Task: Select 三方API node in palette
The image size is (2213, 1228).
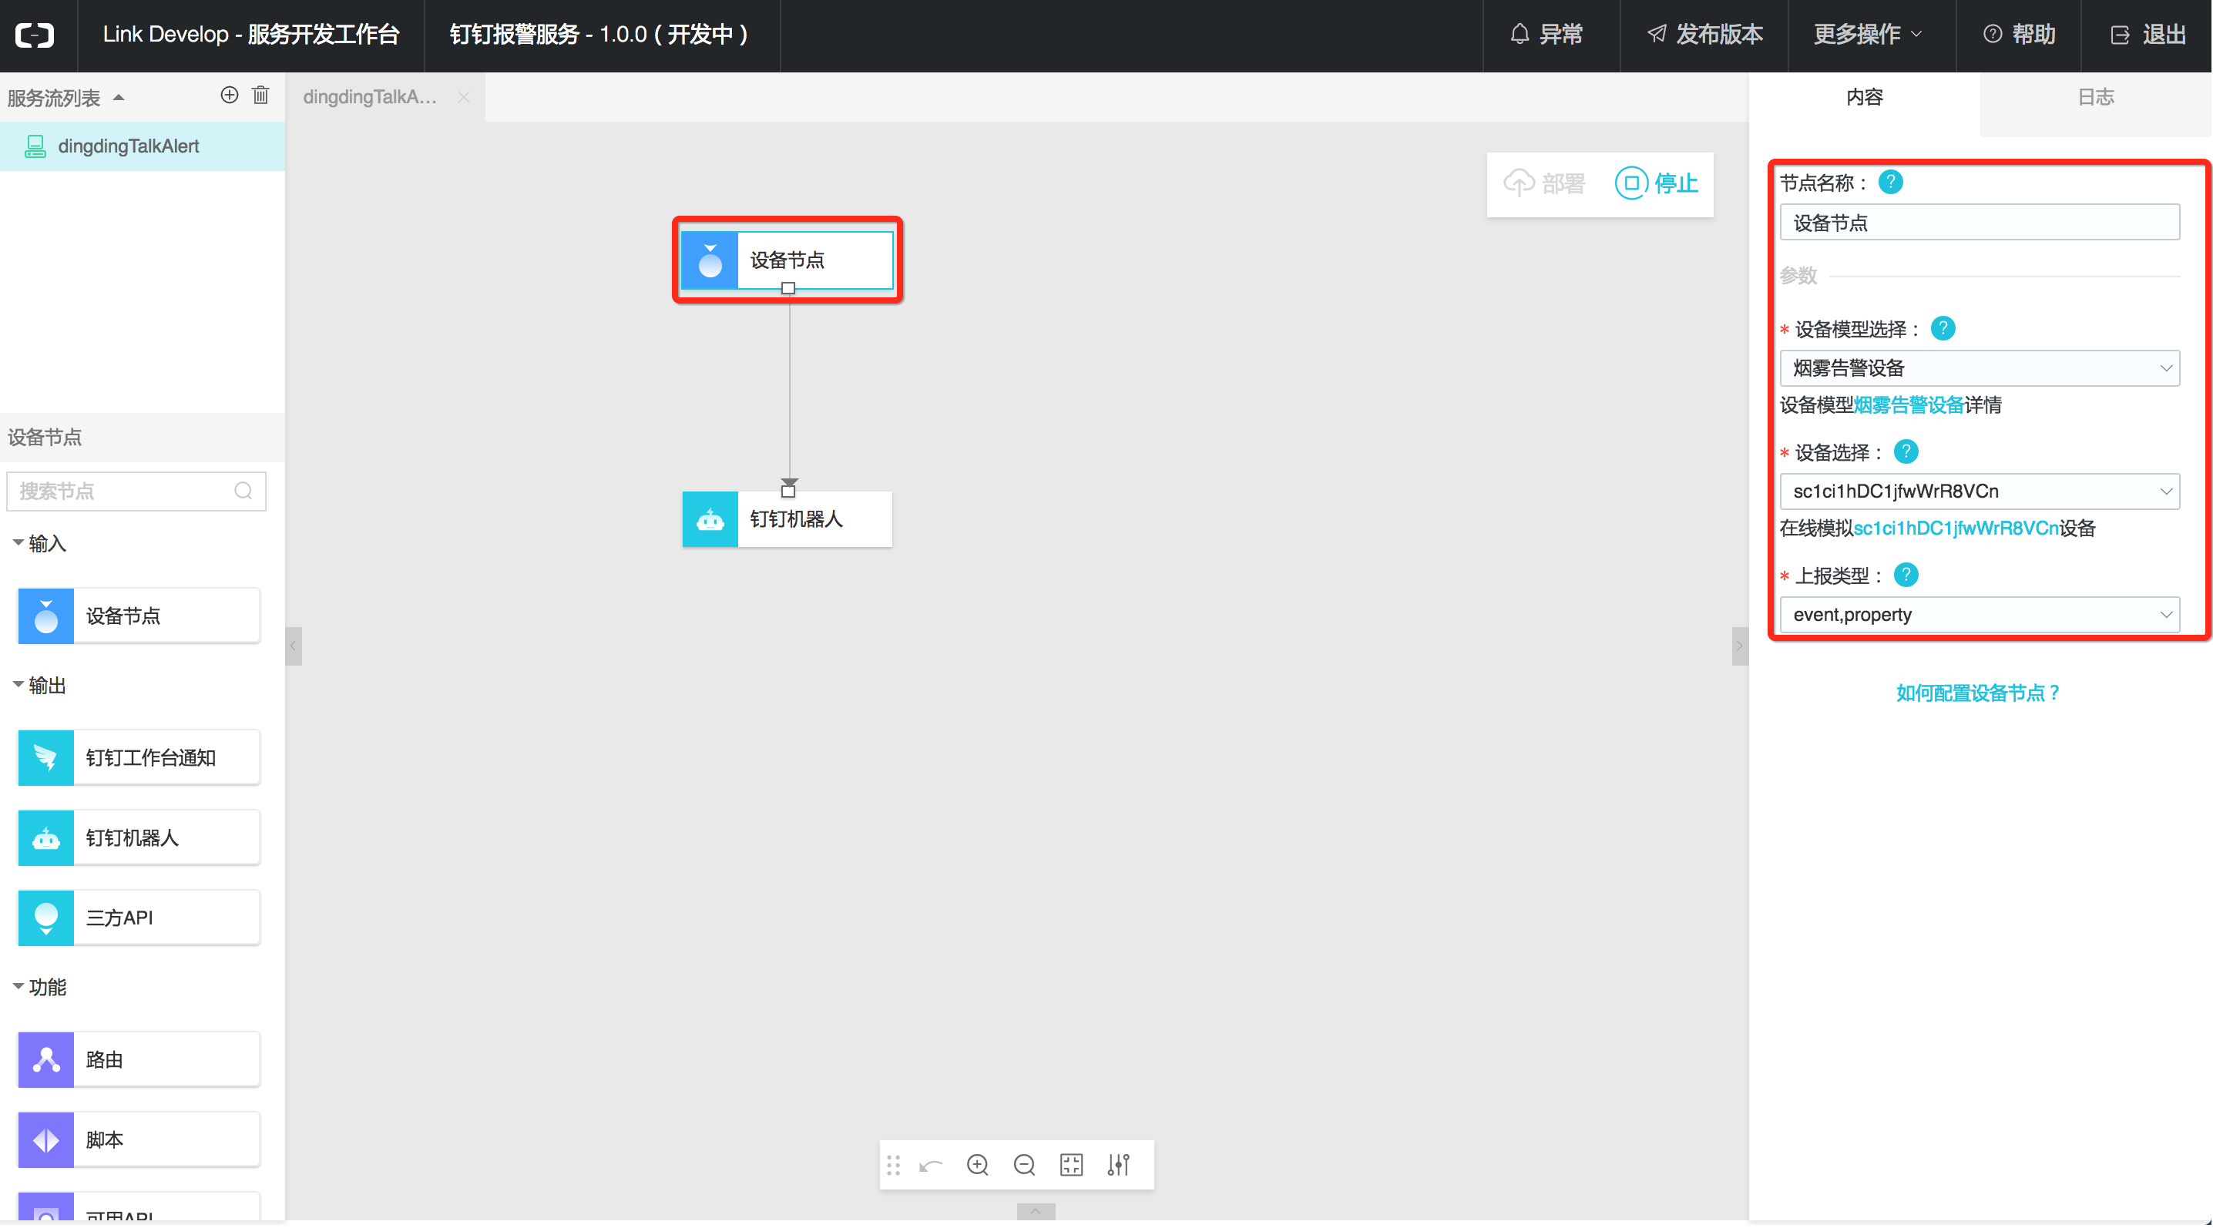Action: coord(139,917)
